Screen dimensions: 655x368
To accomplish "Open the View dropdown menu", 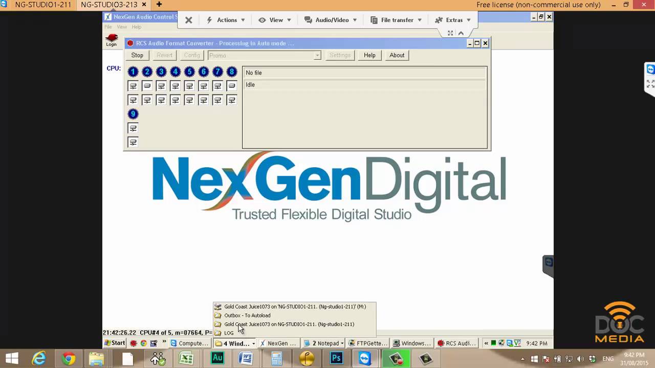I will [275, 20].
